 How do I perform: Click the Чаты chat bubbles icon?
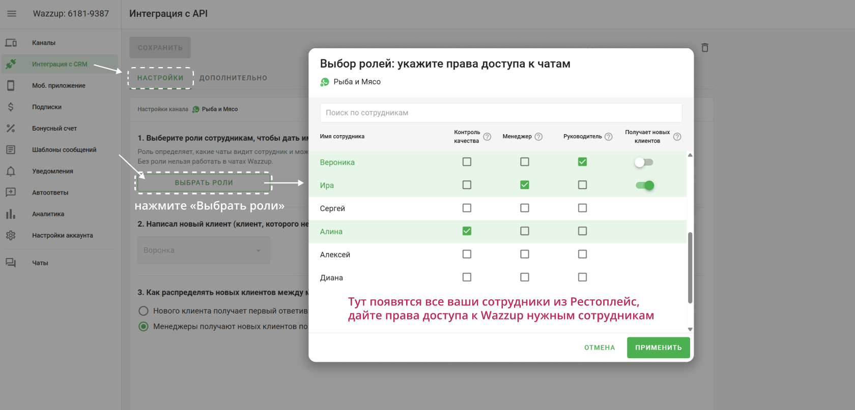[x=11, y=263]
